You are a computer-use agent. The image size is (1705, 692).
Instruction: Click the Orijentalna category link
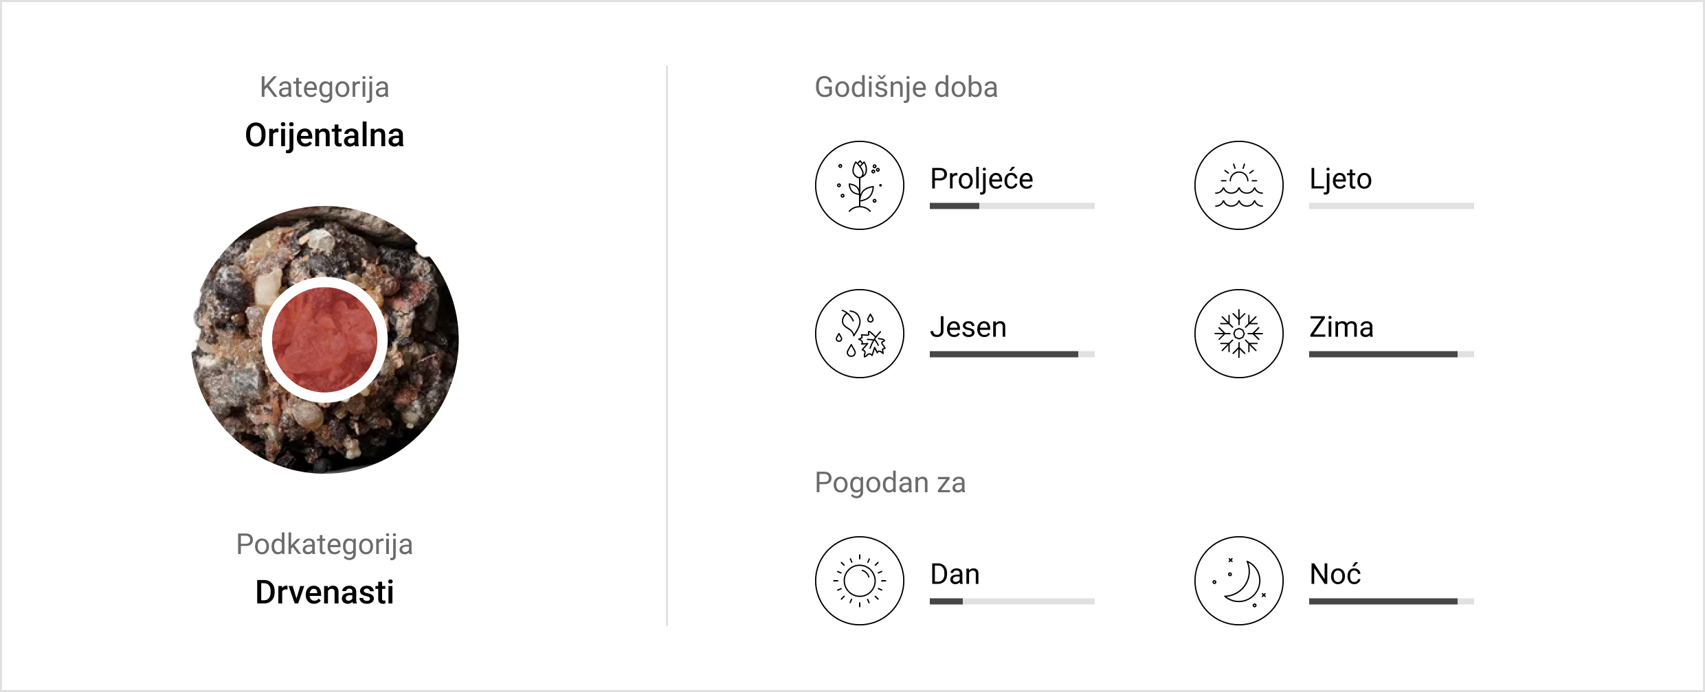(x=324, y=135)
